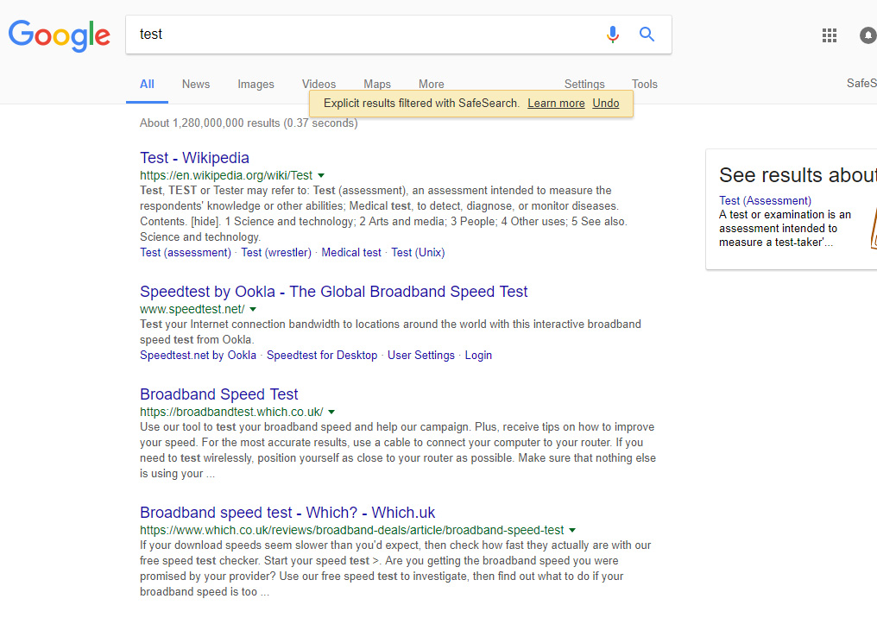Viewport: 877px width, 624px height.
Task: Expand the speedtest.net URL dropdown arrow
Action: tap(253, 309)
